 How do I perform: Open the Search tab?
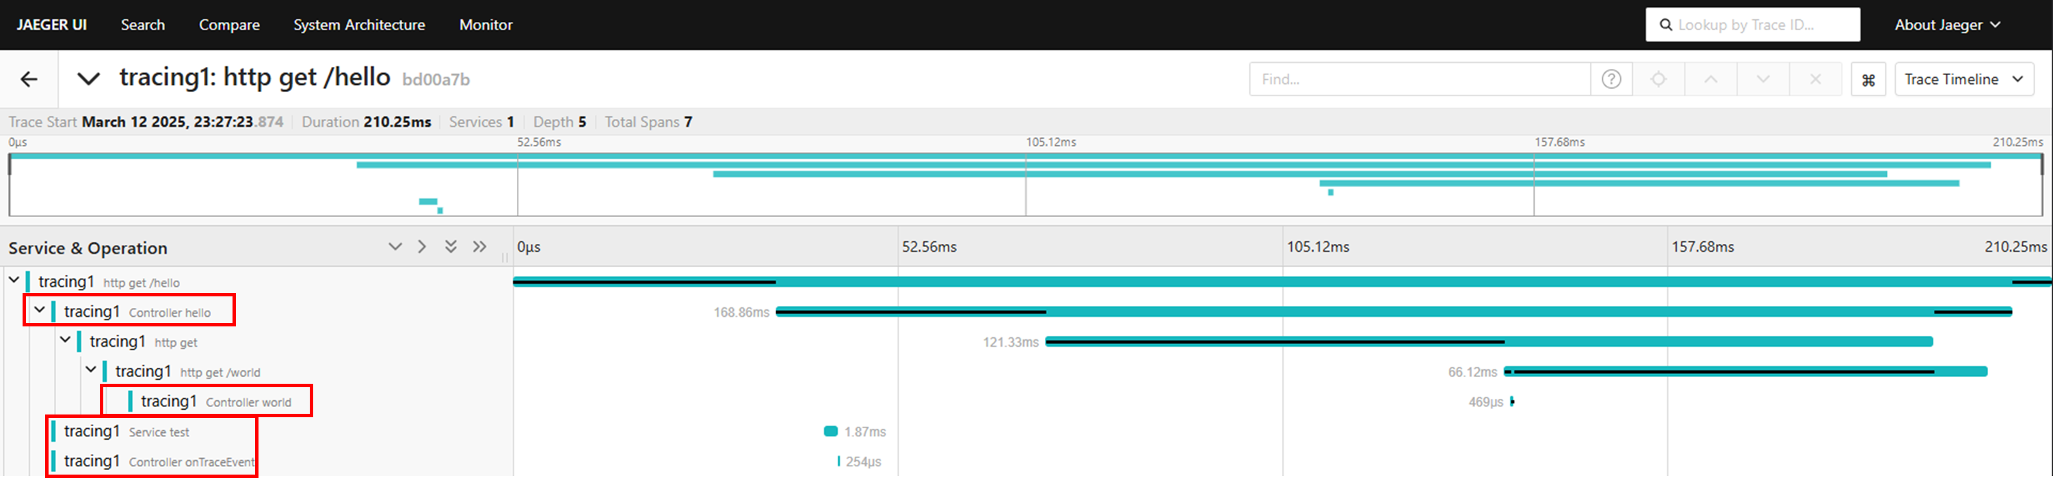143,25
